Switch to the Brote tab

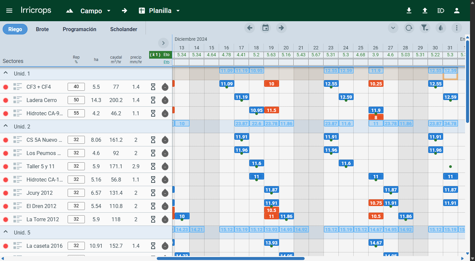42,29
